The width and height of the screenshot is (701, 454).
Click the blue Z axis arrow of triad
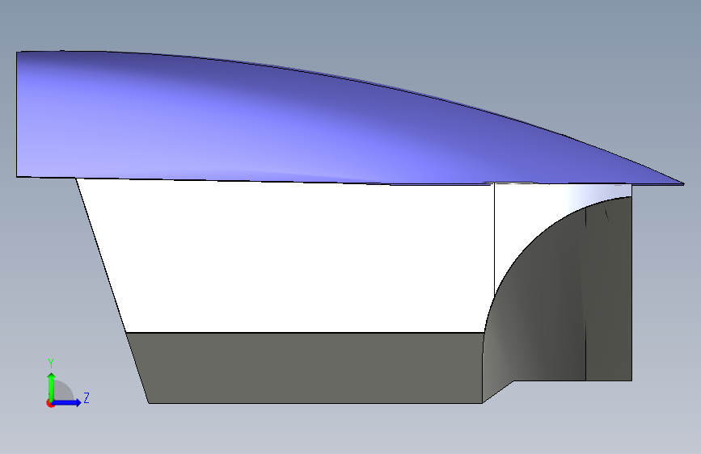pos(67,402)
